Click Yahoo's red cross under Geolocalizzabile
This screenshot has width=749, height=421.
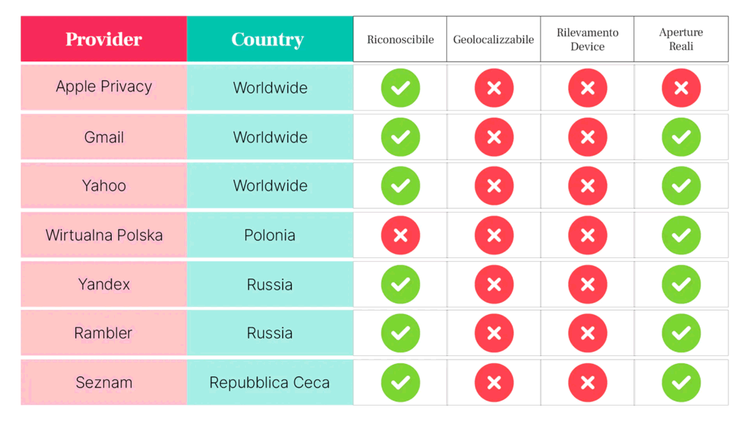pyautogui.click(x=494, y=186)
